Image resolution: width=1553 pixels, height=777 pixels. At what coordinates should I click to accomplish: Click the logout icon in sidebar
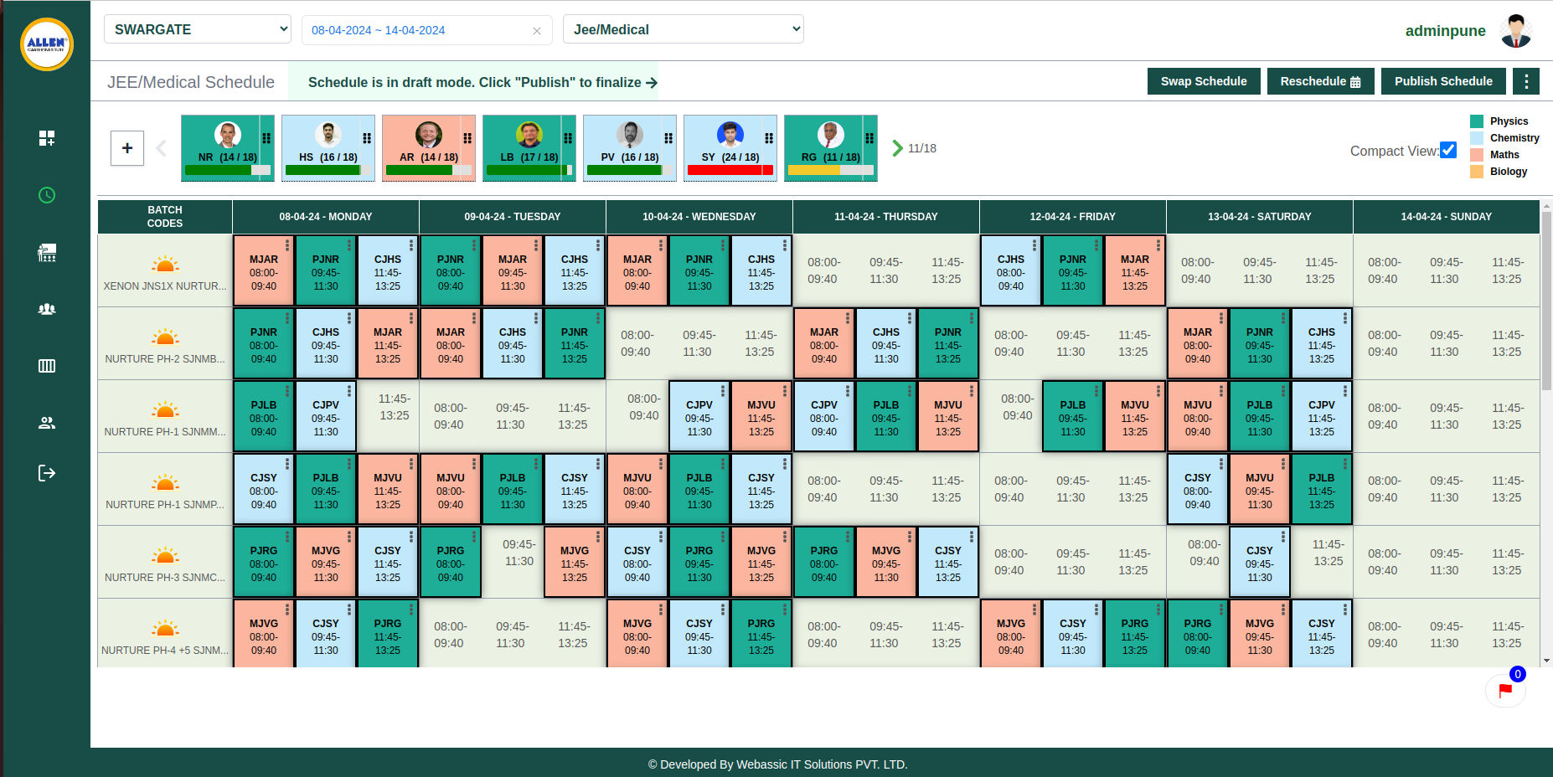(47, 473)
